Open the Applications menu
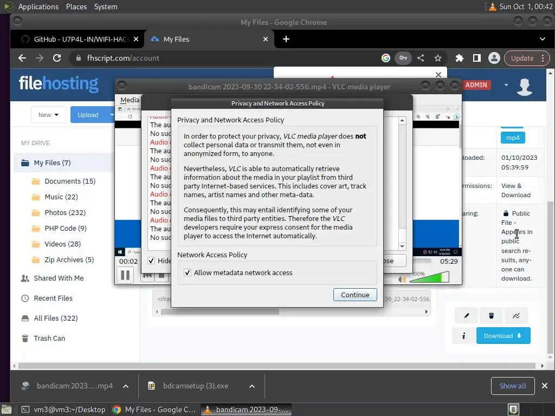The image size is (555, 416). click(x=38, y=6)
